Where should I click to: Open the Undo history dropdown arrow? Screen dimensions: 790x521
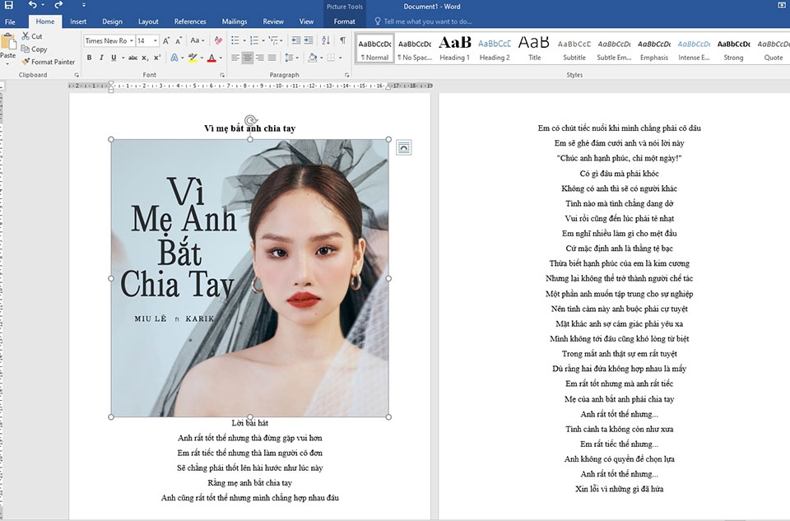[x=43, y=6]
